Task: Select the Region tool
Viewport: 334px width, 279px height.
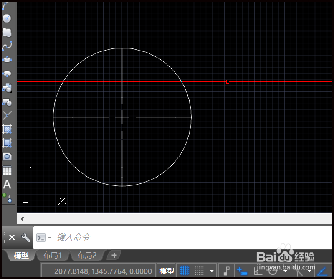Action: tap(7, 157)
